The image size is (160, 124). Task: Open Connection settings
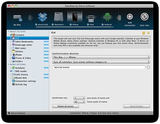(x=26, y=81)
